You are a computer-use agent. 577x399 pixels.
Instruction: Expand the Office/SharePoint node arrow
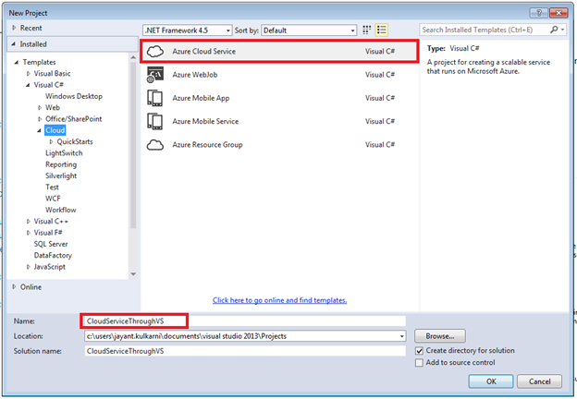(40, 119)
